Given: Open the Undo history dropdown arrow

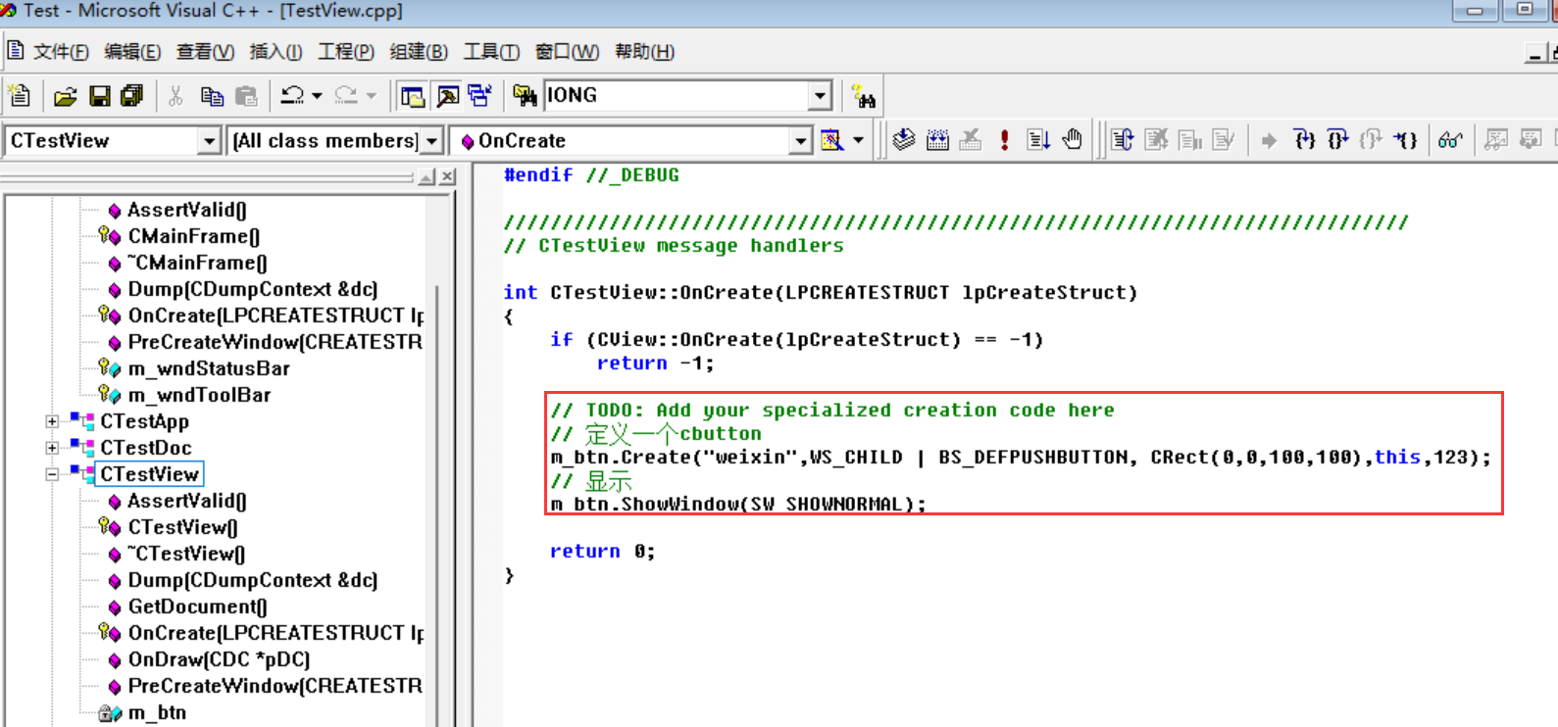Looking at the screenshot, I should [317, 96].
